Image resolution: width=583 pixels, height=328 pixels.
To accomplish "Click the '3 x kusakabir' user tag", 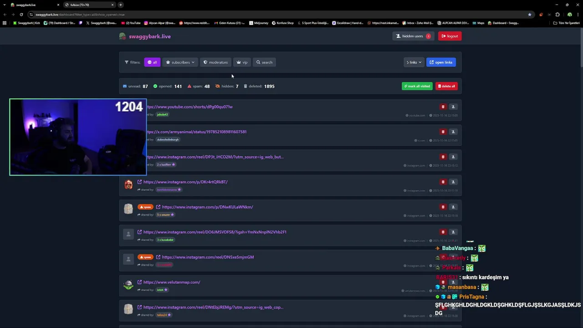I will point(165,240).
